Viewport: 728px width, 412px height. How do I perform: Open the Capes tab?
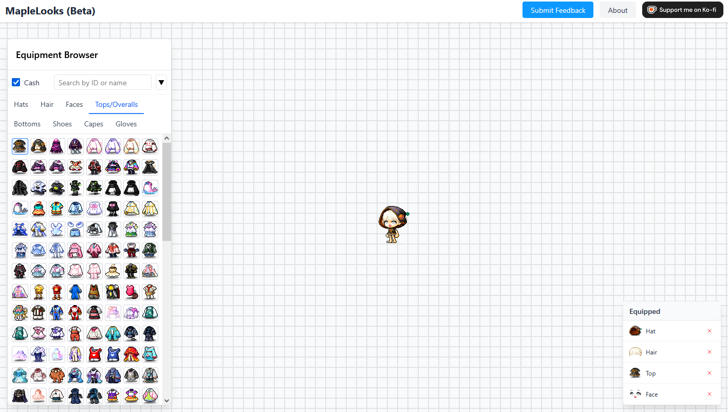point(94,124)
